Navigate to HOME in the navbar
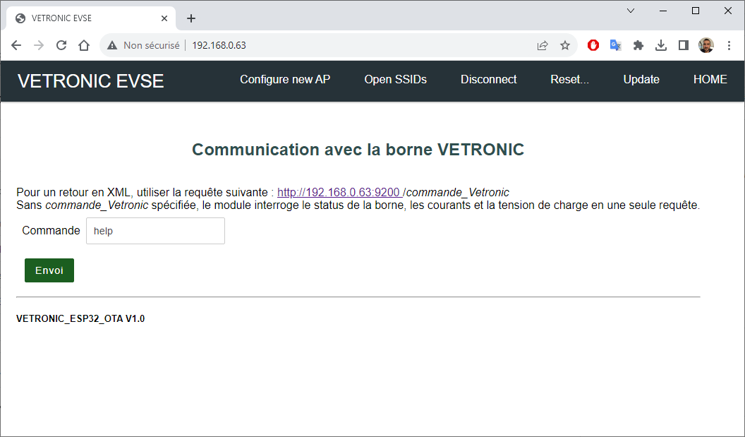This screenshot has width=745, height=437. (710, 79)
